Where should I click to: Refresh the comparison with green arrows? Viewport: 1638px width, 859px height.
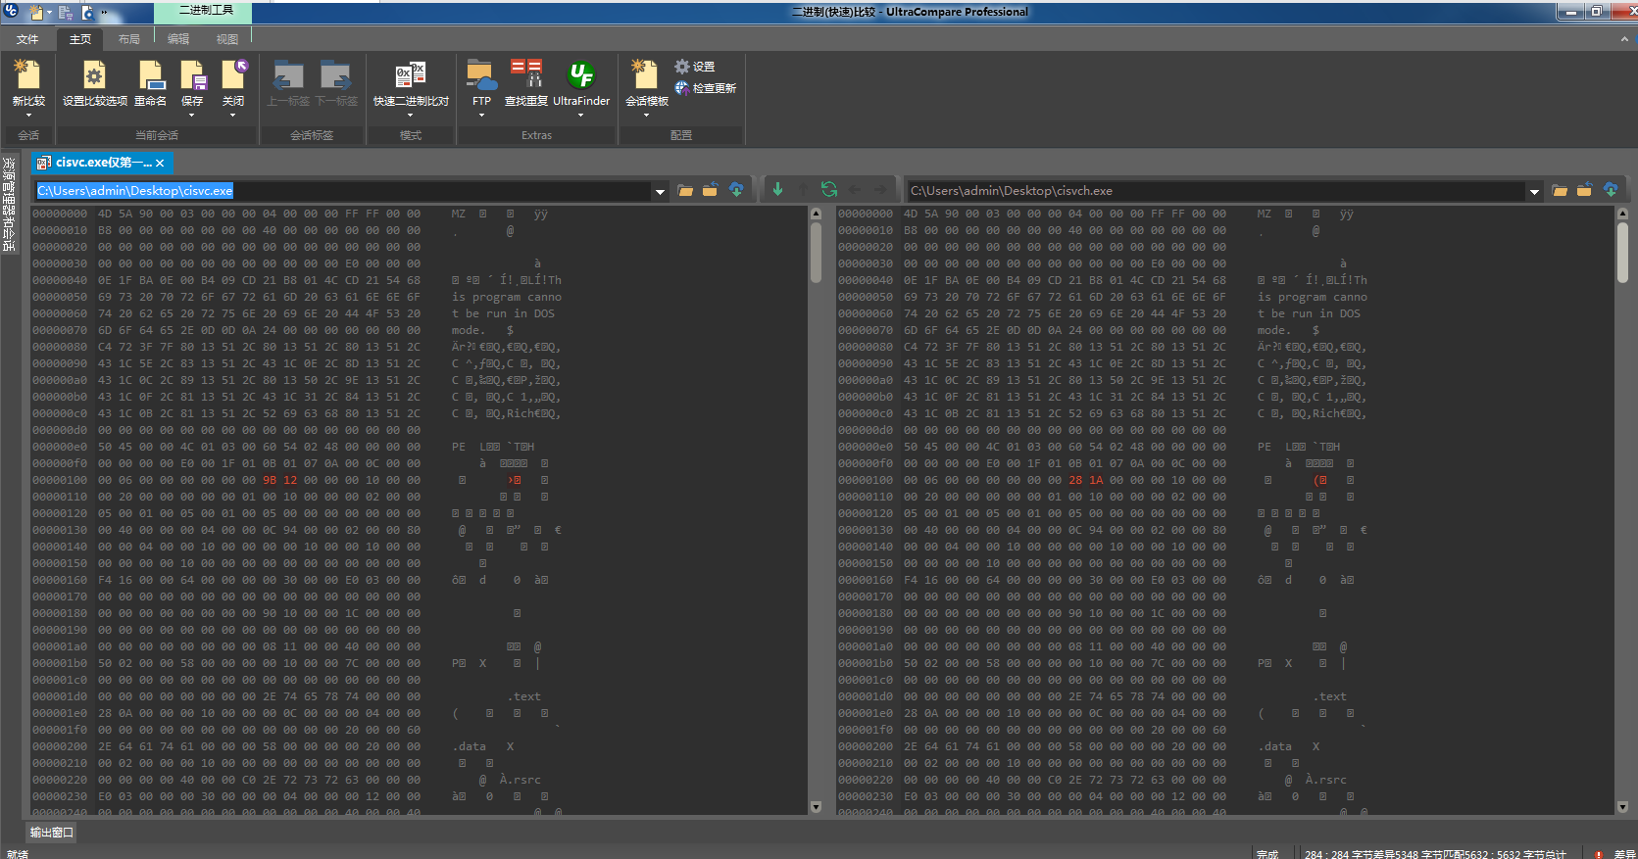[x=829, y=190]
